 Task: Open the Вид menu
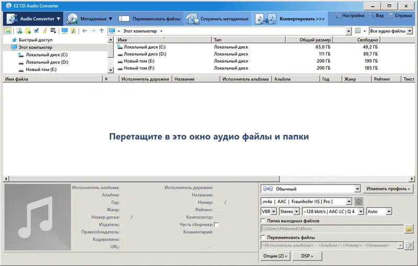[376, 16]
